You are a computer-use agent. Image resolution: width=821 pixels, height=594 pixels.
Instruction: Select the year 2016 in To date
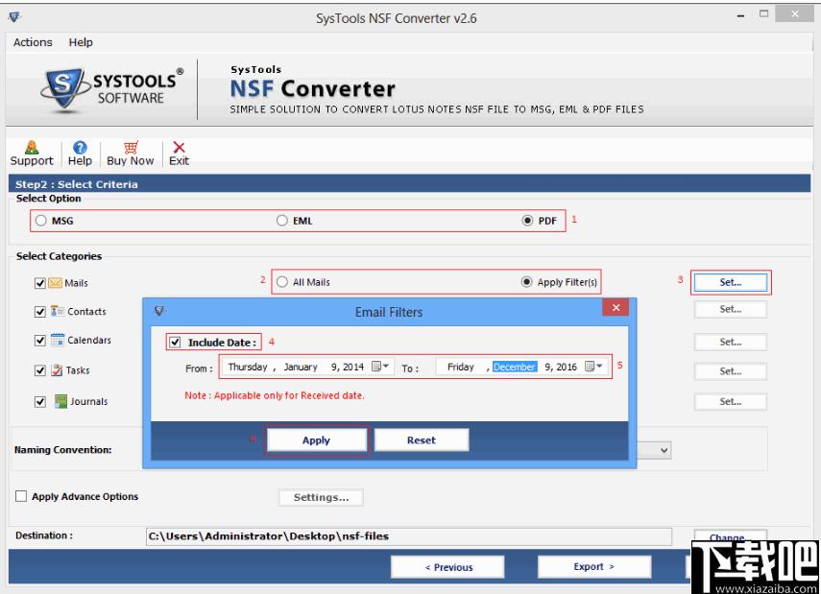tap(566, 367)
